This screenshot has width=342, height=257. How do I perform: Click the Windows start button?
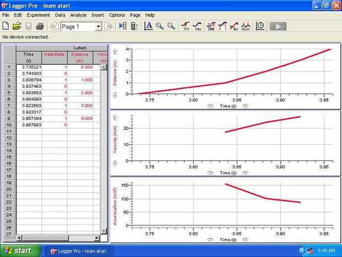(x=20, y=251)
